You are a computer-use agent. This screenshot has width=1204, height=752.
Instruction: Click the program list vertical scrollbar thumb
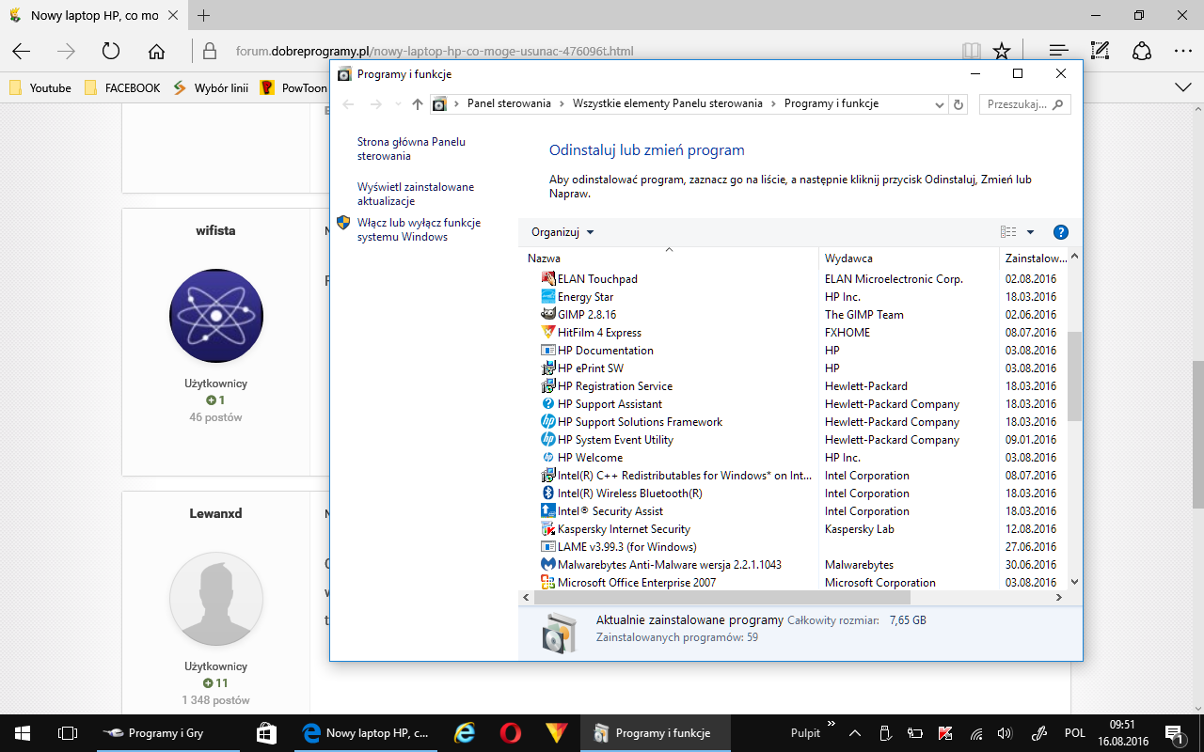click(x=1075, y=375)
